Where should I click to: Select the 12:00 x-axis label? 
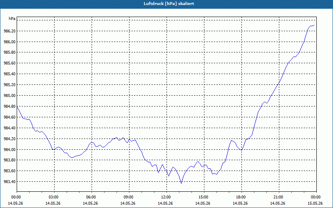tap(166, 197)
